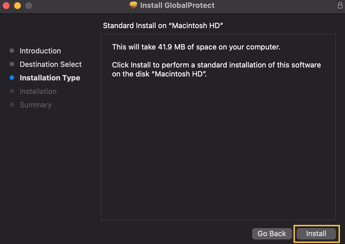Click the dim bullet beside Installation
This screenshot has height=244, width=345.
12,91
